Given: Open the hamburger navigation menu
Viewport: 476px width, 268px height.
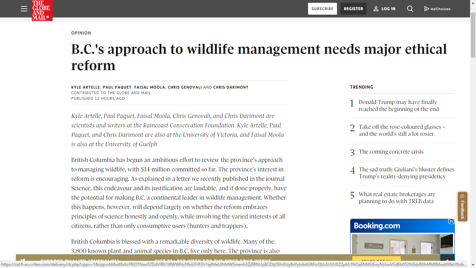Looking at the screenshot, I should pyautogui.click(x=24, y=9).
